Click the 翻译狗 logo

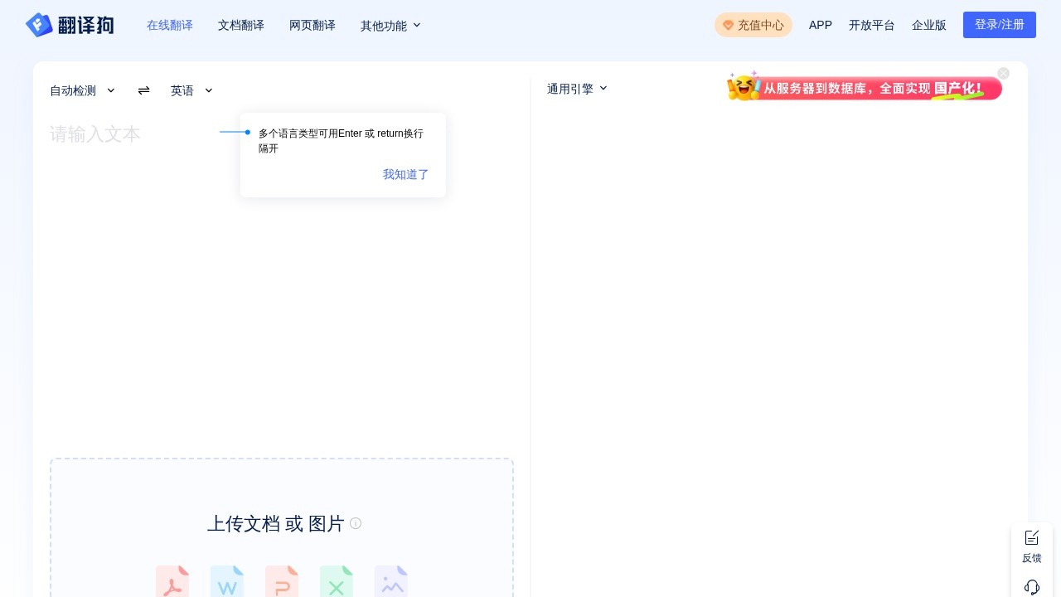click(70, 25)
